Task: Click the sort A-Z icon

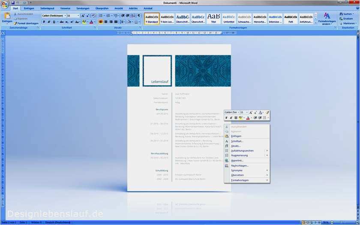Action: [x=133, y=15]
